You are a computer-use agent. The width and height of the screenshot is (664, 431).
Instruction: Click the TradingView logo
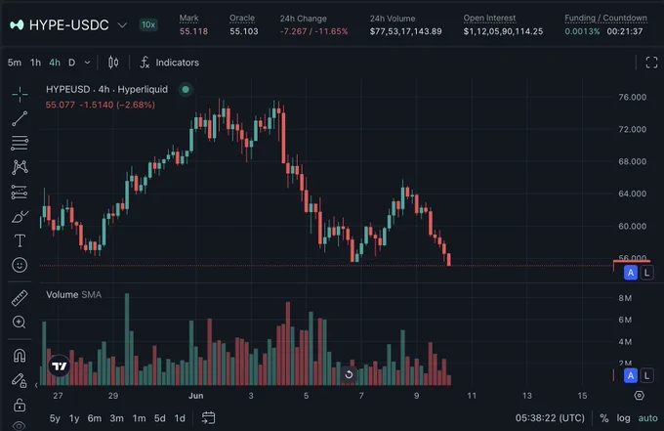[60, 366]
